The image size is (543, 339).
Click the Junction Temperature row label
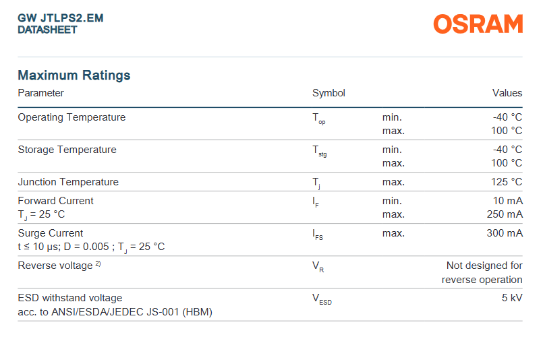[x=68, y=182]
